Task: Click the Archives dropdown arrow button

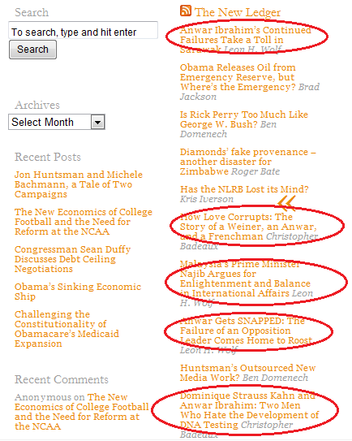Action: coord(98,122)
